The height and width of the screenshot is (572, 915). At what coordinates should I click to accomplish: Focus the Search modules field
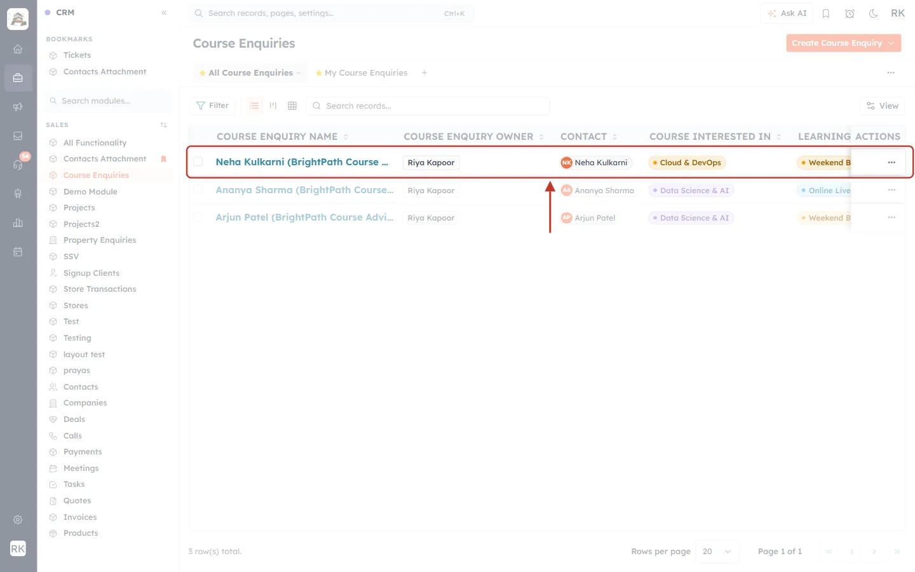pos(109,101)
